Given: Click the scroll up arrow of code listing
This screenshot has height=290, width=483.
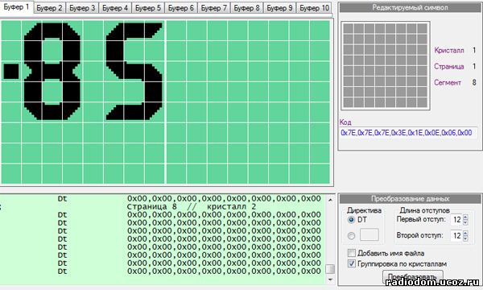Looking at the screenshot, I should pyautogui.click(x=330, y=200).
